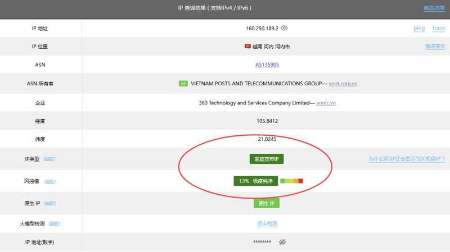The height and width of the screenshot is (252, 450).
Task: Click the Vietnam flag icon
Action: (247, 46)
